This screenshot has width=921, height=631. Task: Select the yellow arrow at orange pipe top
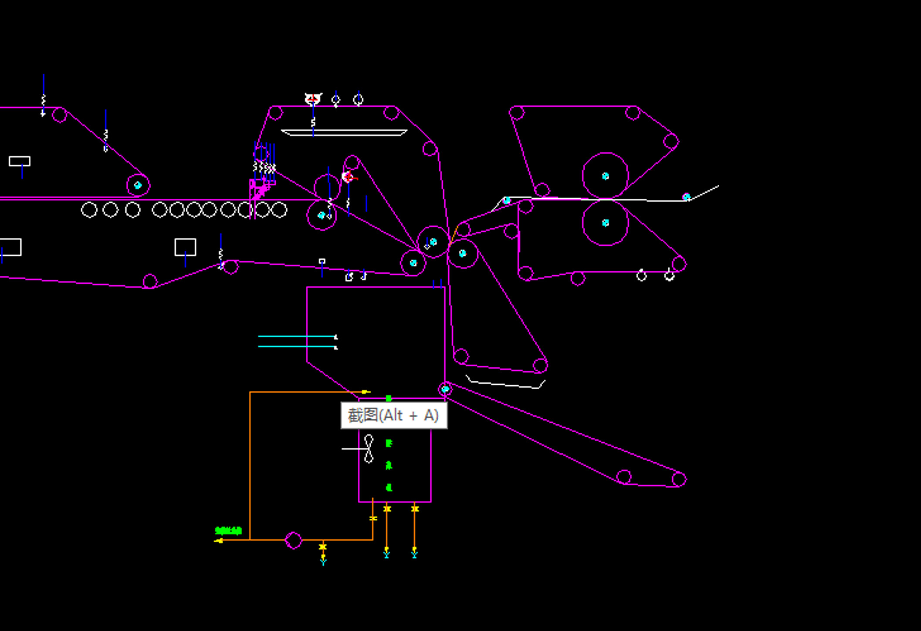click(x=365, y=392)
